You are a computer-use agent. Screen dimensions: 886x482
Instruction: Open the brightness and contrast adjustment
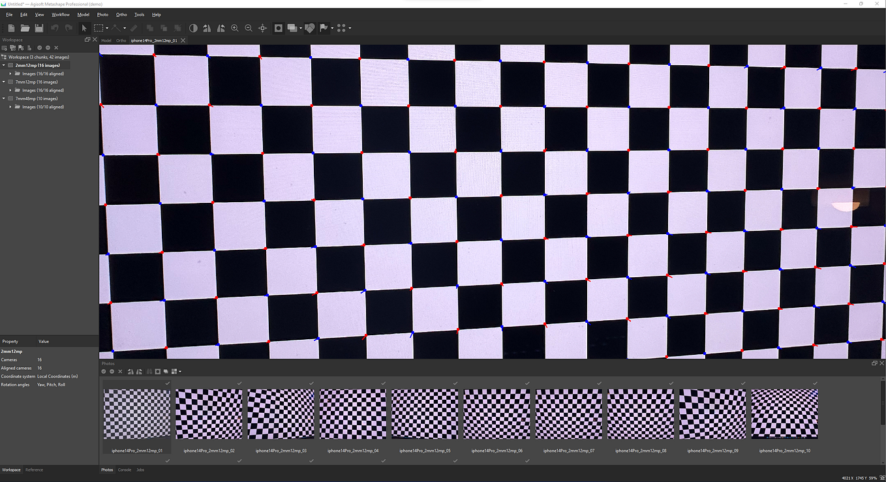[193, 28]
